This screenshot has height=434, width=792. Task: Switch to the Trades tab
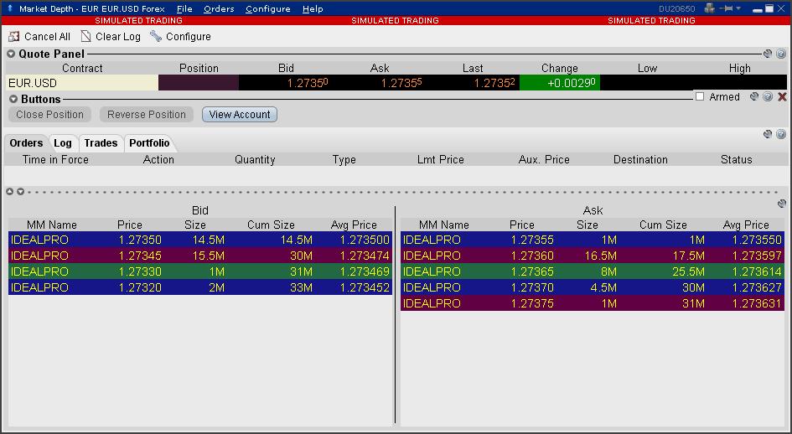(101, 143)
